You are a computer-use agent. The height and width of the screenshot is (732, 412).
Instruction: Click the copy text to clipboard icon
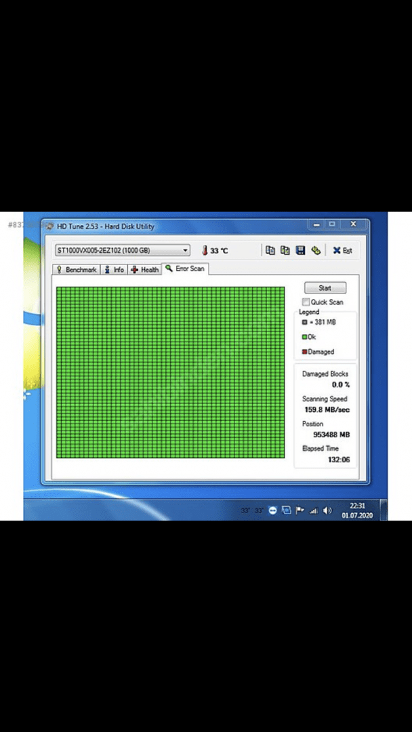point(270,250)
